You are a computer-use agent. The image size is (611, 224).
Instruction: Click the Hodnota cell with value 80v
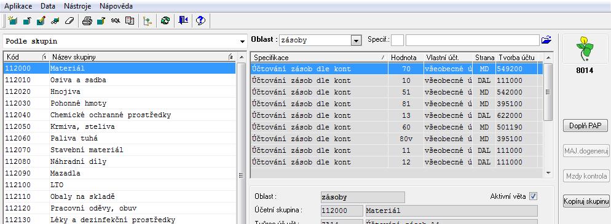[x=406, y=139]
